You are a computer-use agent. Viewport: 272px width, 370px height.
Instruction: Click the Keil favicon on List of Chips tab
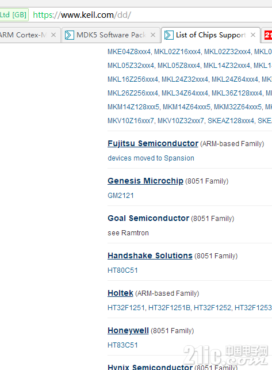coord(169,35)
